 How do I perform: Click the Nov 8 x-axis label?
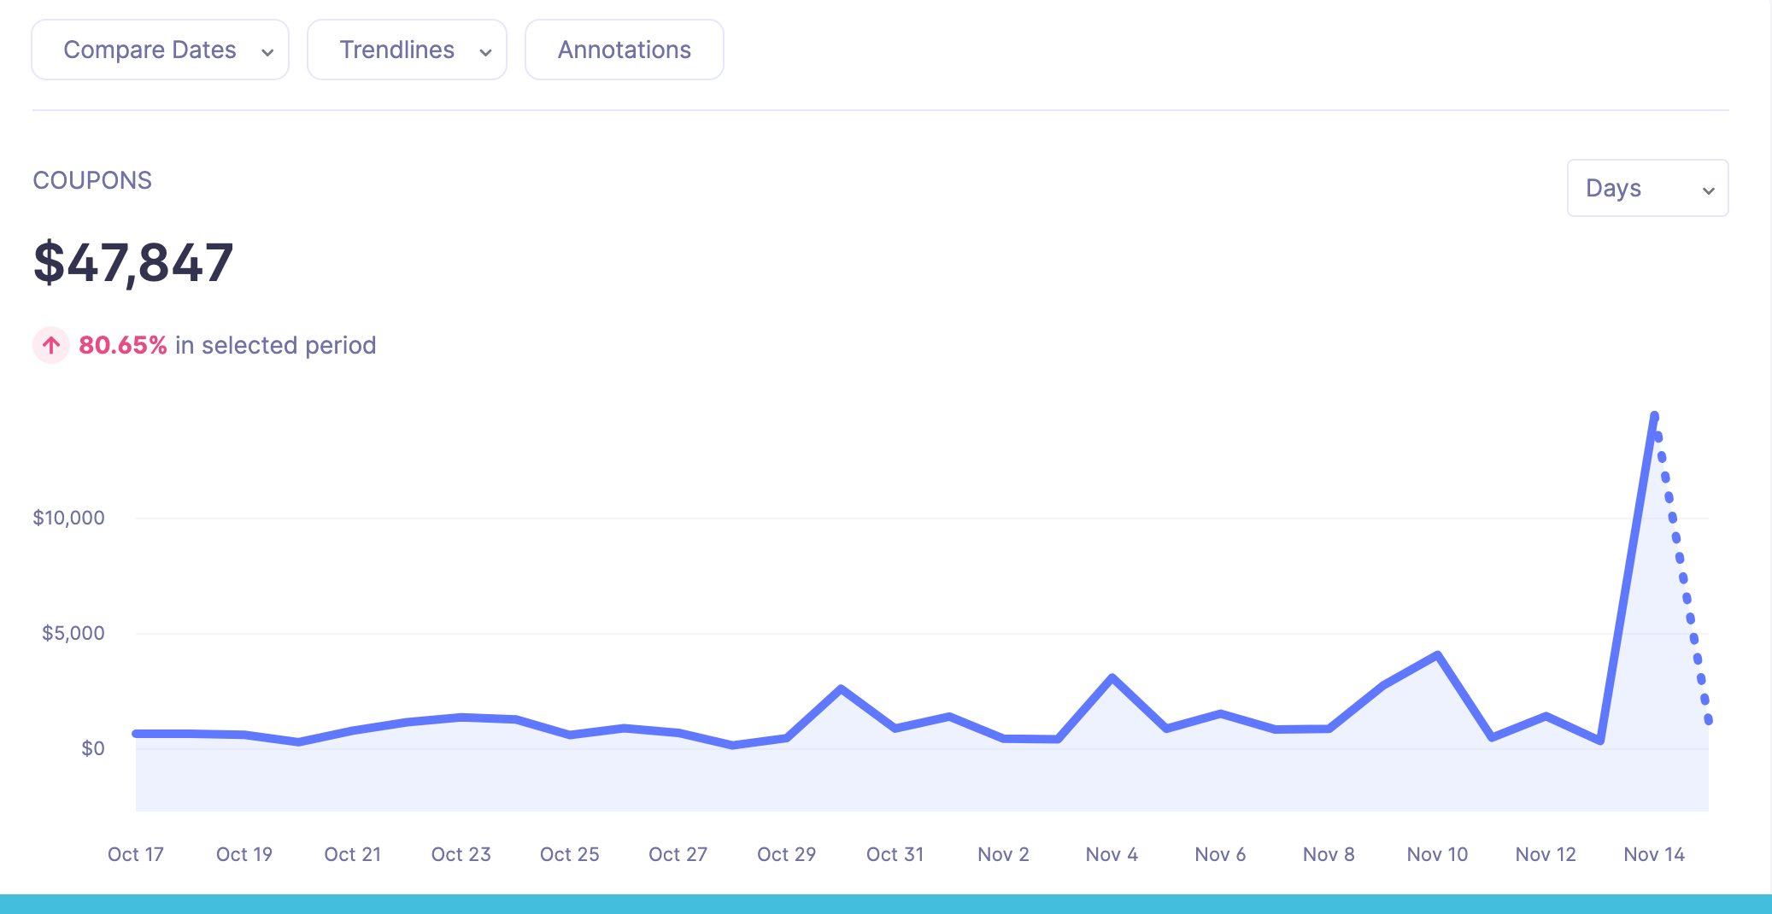click(x=1329, y=854)
